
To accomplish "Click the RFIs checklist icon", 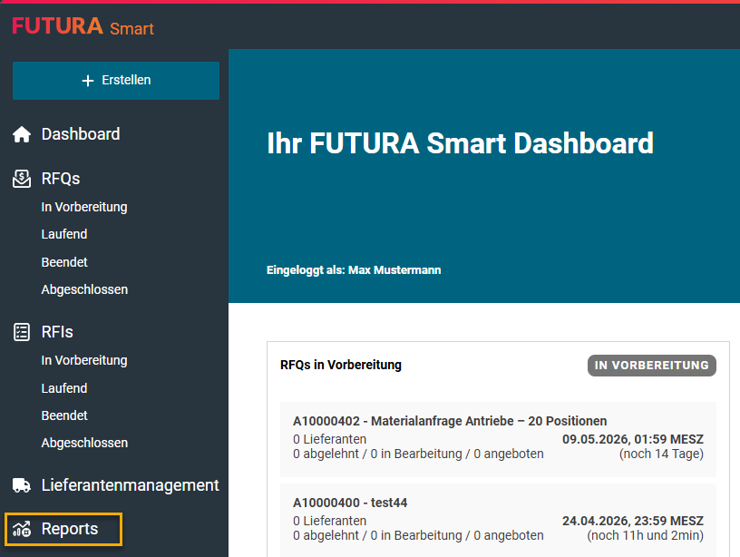I will click(x=22, y=332).
